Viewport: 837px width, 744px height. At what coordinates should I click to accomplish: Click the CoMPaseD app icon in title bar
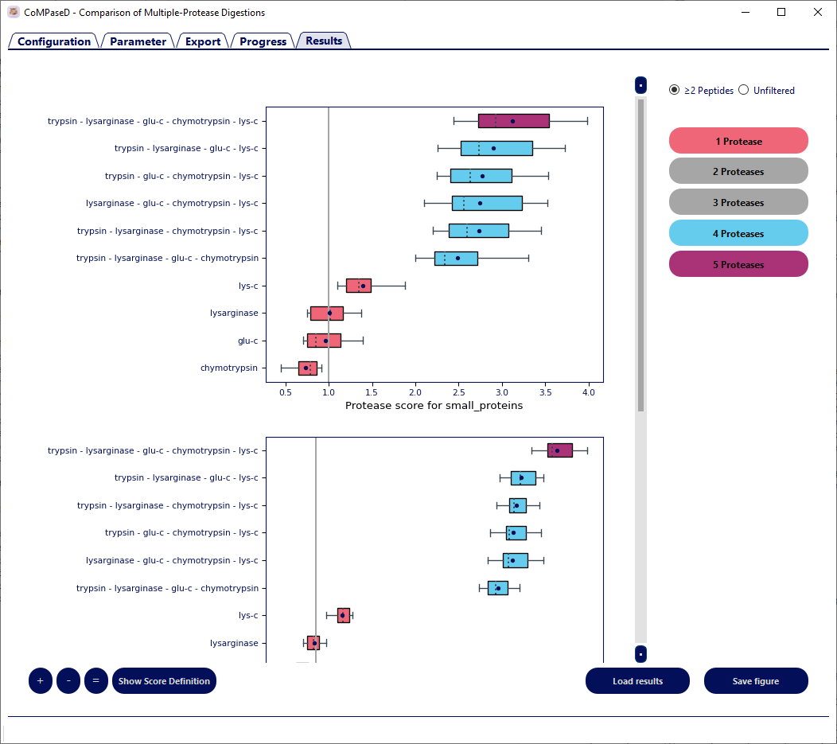point(14,13)
